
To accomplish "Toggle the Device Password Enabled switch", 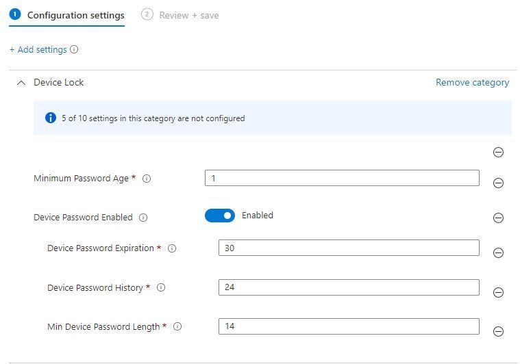I will tap(220, 216).
